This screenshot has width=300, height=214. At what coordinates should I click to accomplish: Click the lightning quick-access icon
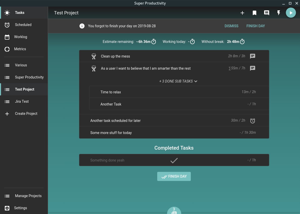(279, 13)
